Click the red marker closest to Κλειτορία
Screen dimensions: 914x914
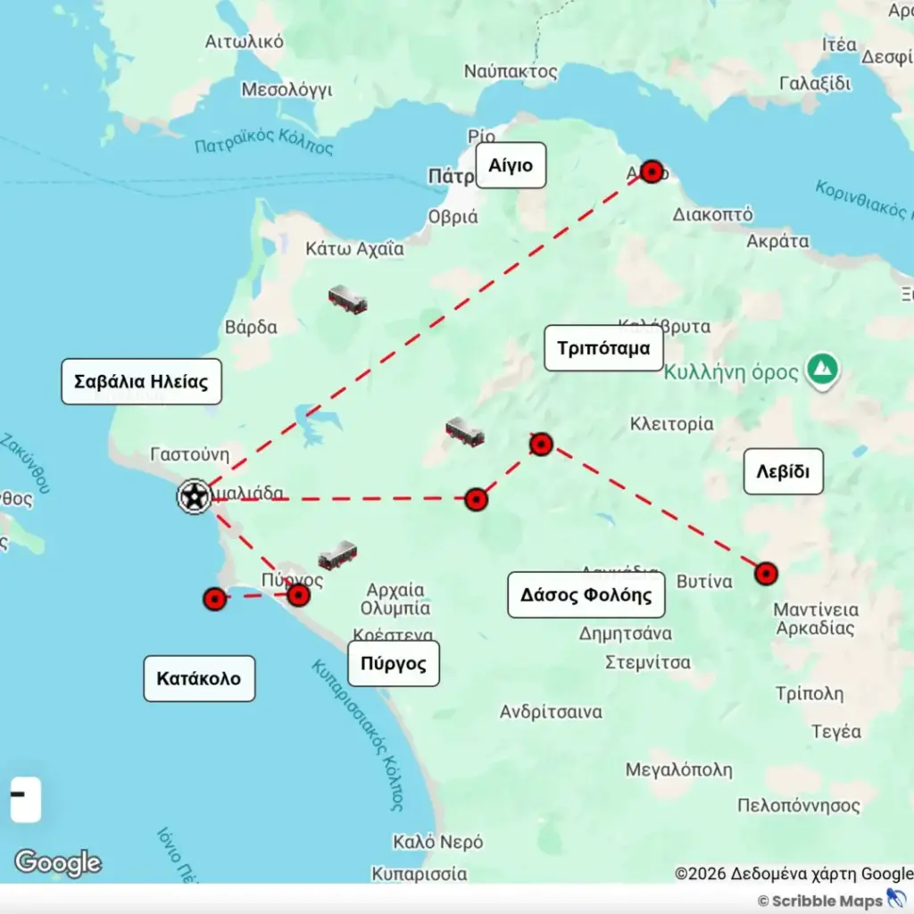coord(541,444)
